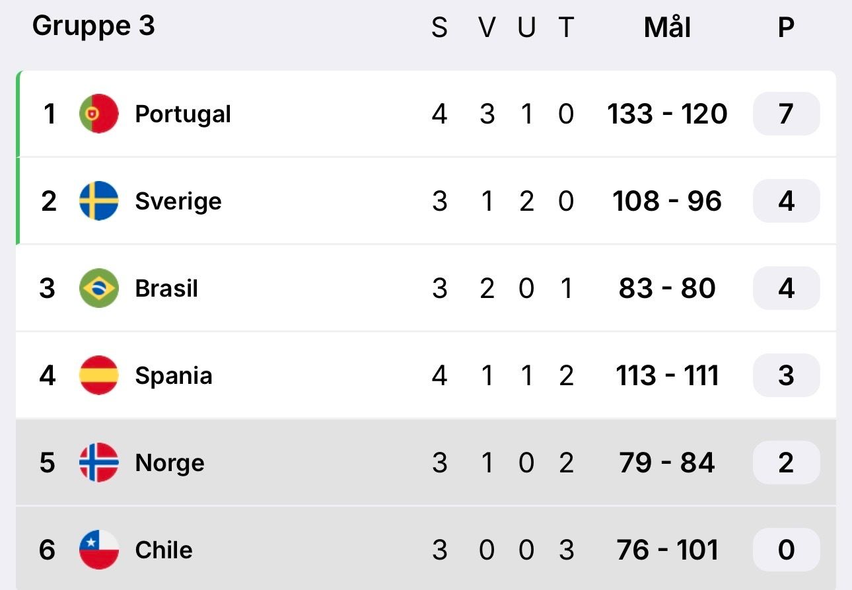Viewport: 852px width, 590px height.
Task: Tap Chile's 0 points badge
Action: tap(786, 550)
